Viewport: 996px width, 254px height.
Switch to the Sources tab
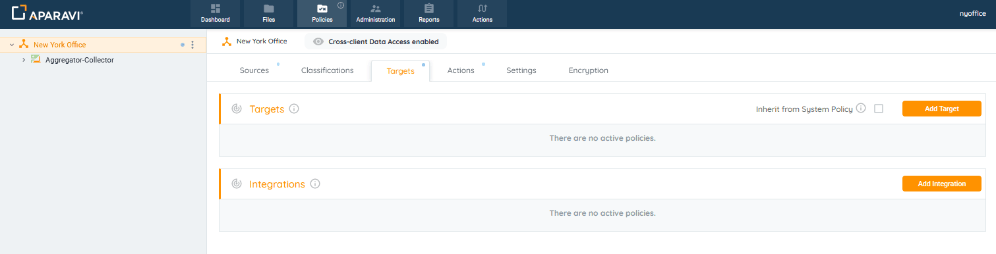pos(254,70)
